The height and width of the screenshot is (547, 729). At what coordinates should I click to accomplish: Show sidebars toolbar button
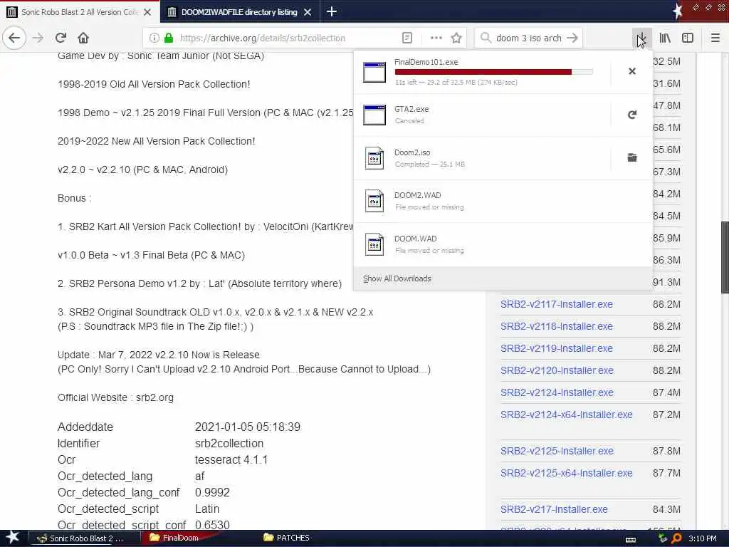pyautogui.click(x=688, y=38)
